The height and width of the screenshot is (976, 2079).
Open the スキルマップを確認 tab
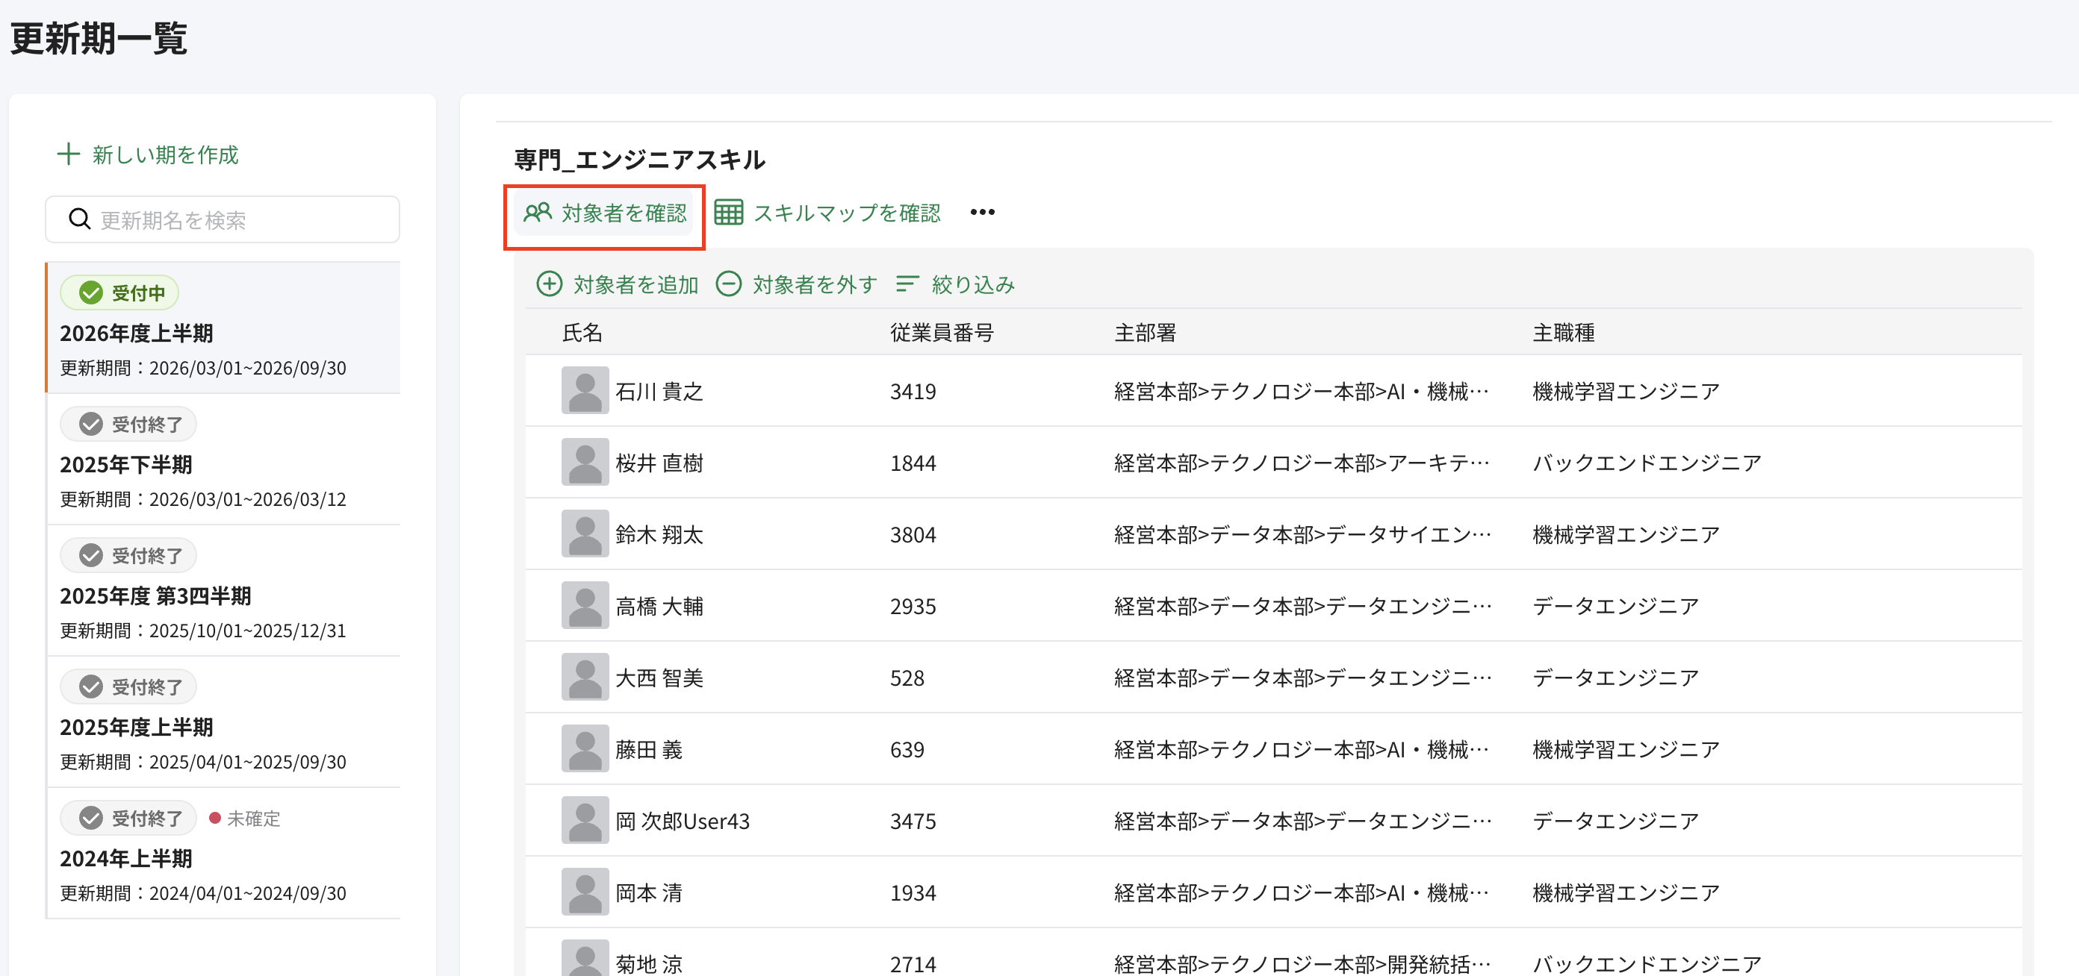click(x=828, y=213)
